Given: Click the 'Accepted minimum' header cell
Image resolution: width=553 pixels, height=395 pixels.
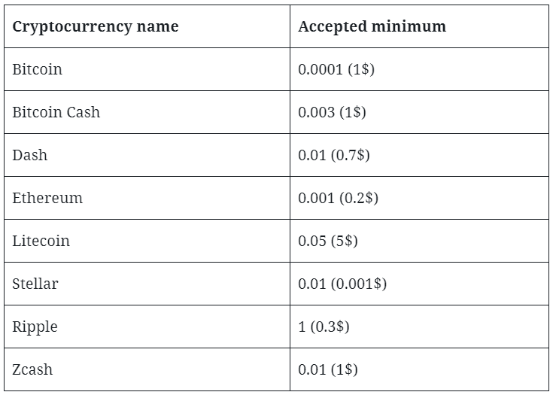Looking at the screenshot, I should click(419, 26).
